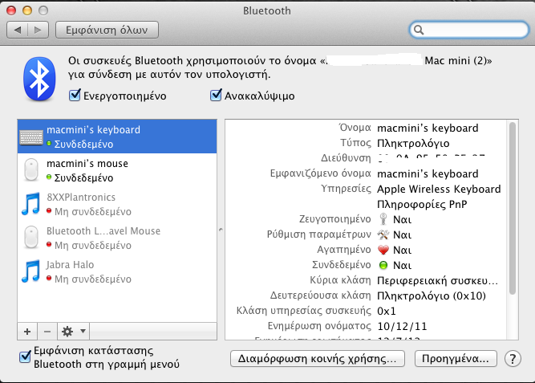Image resolution: width=535 pixels, height=383 pixels.
Task: Click the forward navigation arrow
Action: (x=39, y=30)
